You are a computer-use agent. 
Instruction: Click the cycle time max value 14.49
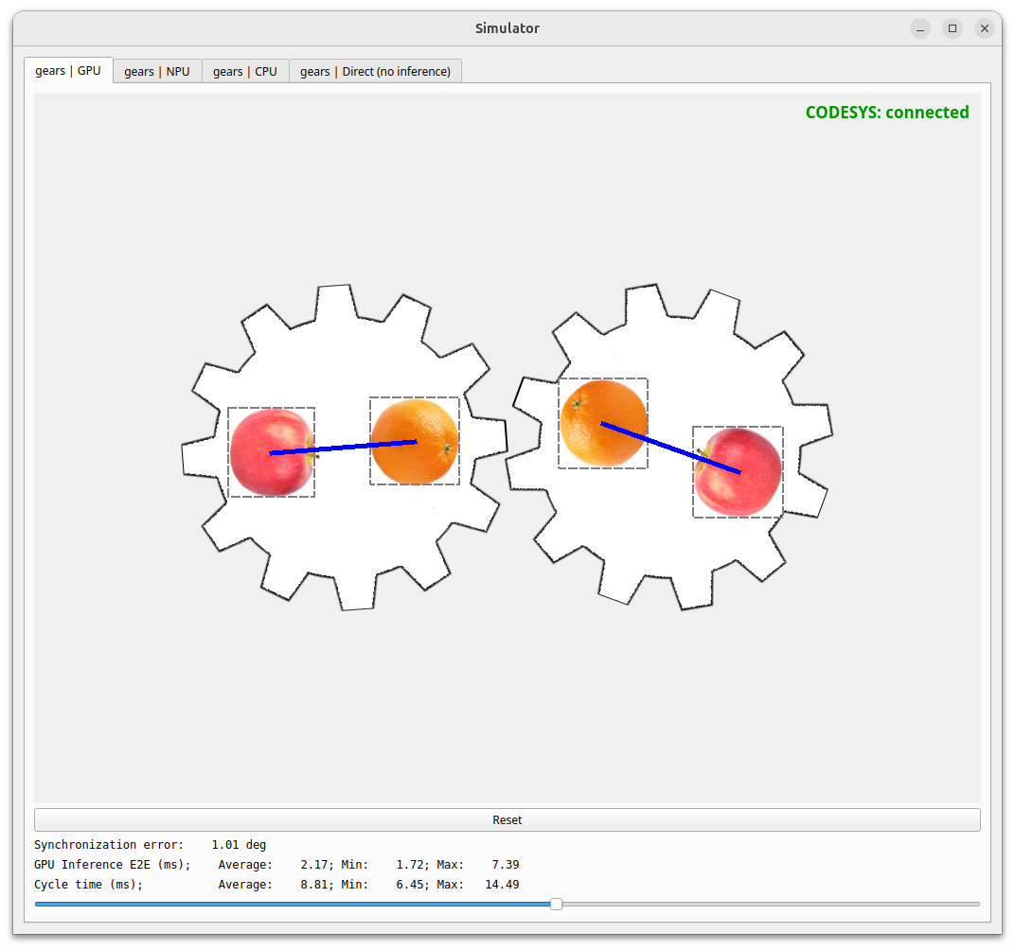(x=503, y=885)
